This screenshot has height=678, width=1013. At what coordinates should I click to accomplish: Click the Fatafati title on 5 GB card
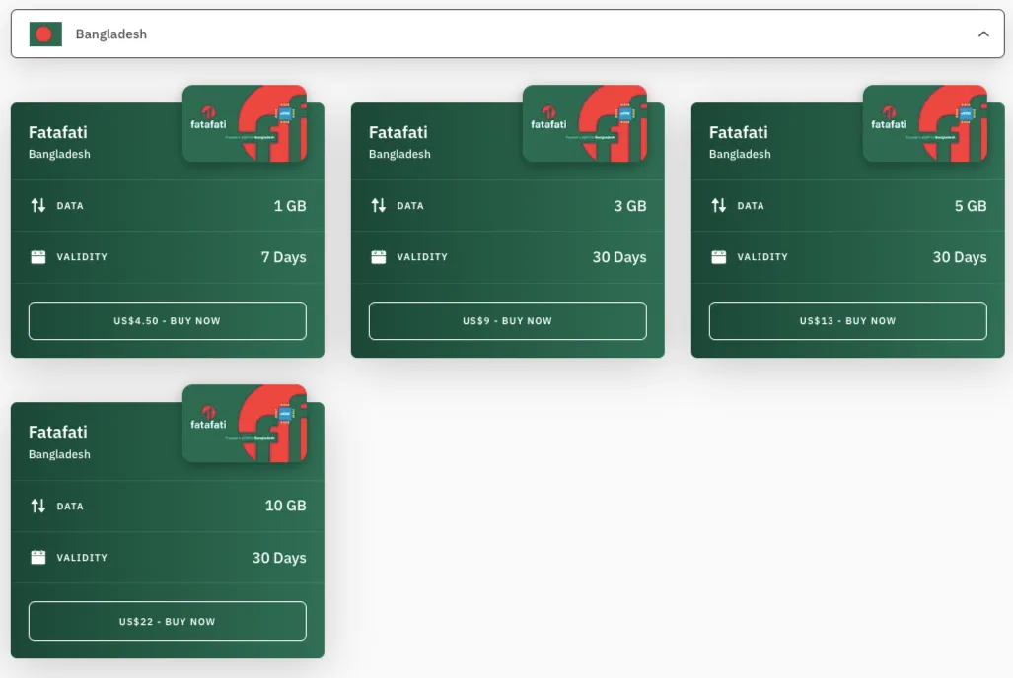coord(739,132)
